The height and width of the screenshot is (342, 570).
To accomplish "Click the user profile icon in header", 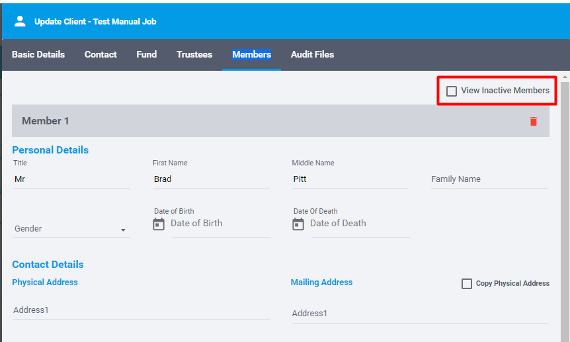I will (x=20, y=21).
